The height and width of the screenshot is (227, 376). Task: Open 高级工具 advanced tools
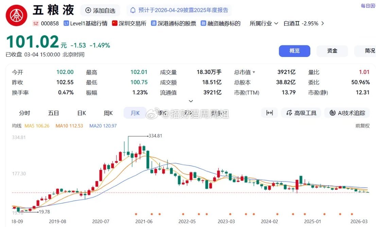pos(301,113)
